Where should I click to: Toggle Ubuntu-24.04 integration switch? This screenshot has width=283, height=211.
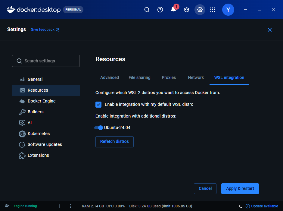[x=98, y=128]
